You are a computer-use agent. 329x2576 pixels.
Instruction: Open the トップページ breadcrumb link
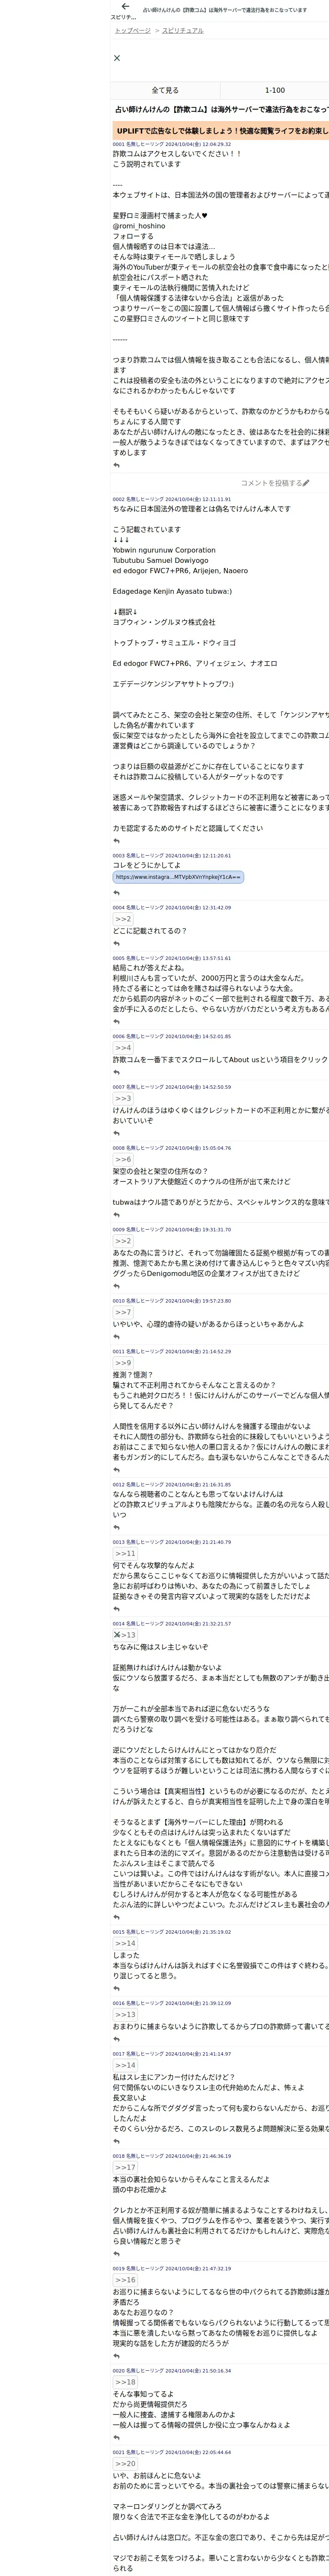click(133, 31)
